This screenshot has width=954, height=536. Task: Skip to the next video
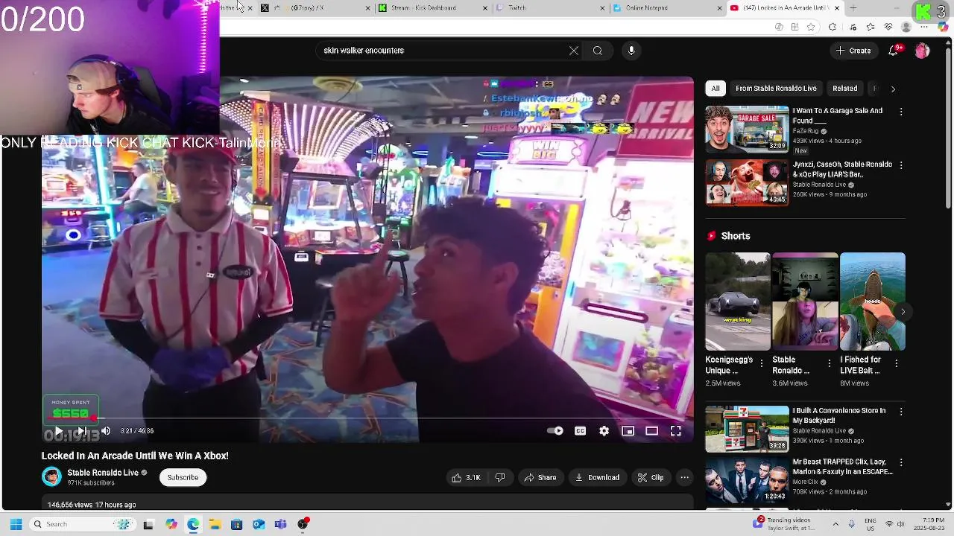(x=82, y=431)
